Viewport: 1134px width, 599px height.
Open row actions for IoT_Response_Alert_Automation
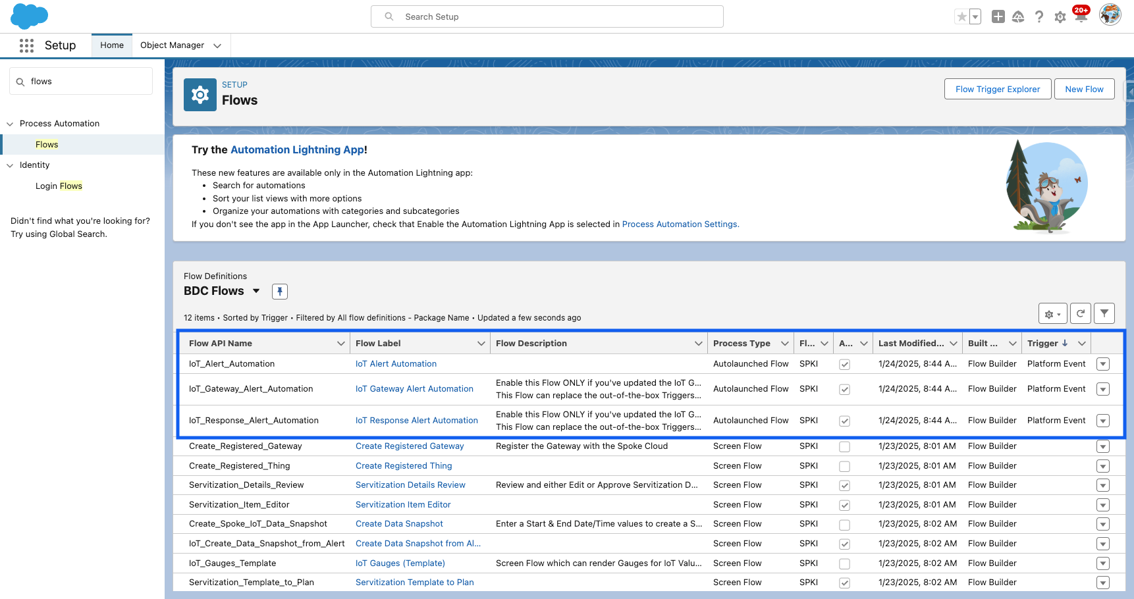[x=1103, y=421]
